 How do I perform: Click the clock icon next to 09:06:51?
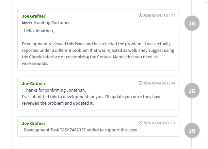pos(140,123)
